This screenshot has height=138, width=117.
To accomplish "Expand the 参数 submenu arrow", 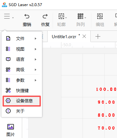I will tap(36, 80).
